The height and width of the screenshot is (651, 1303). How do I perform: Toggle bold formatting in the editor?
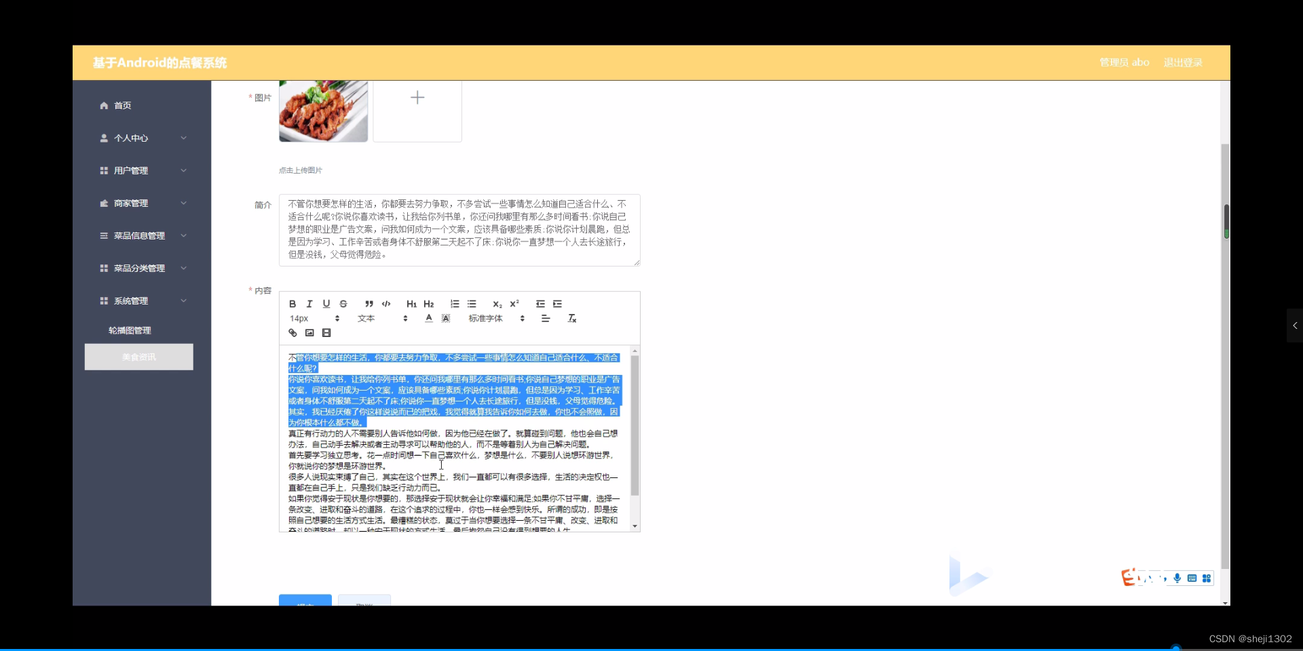tap(292, 304)
